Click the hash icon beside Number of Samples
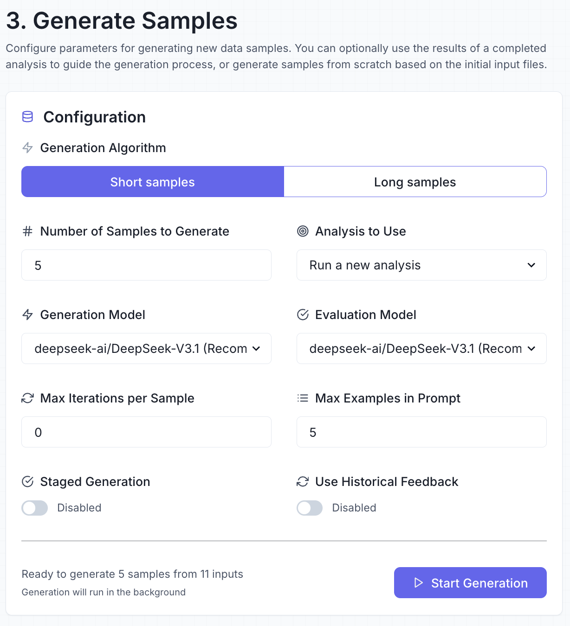 coord(27,231)
